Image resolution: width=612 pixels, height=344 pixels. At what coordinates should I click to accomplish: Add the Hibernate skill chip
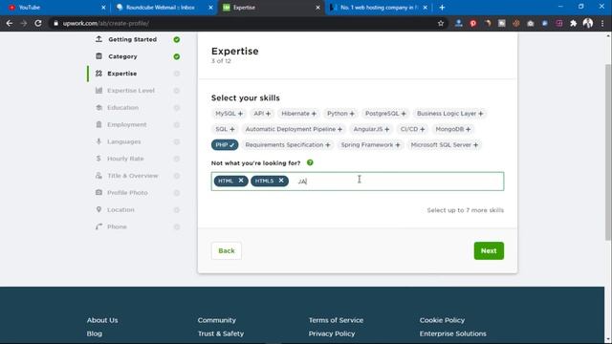tap(298, 114)
